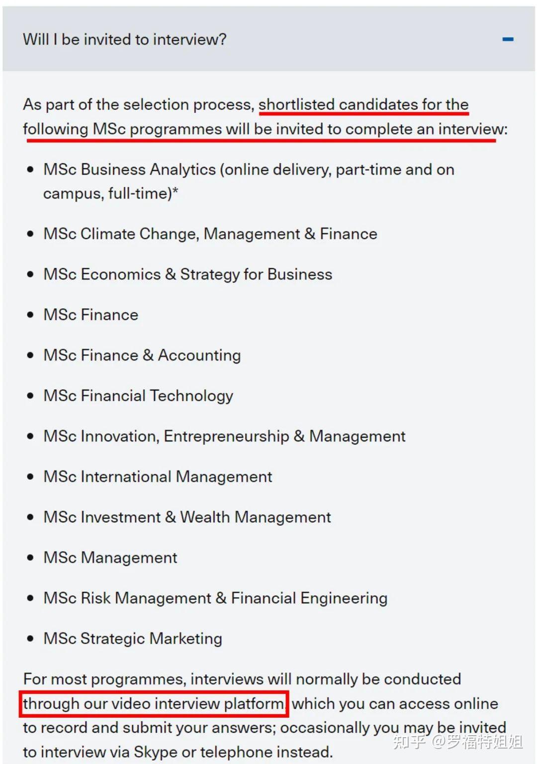
Task: Collapse the "Will I be invited to interview?" header
Action: point(124,39)
